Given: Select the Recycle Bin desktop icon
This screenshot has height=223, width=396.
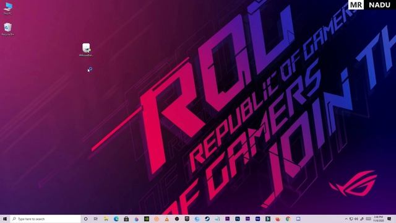Looking at the screenshot, I should 8,29.
